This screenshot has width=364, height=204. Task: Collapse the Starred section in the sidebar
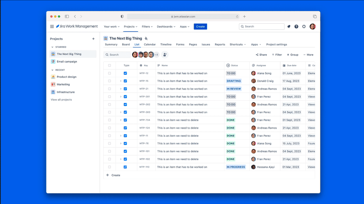[x=52, y=47]
